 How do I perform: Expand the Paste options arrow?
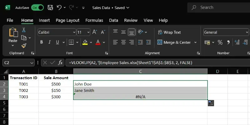click(13, 45)
